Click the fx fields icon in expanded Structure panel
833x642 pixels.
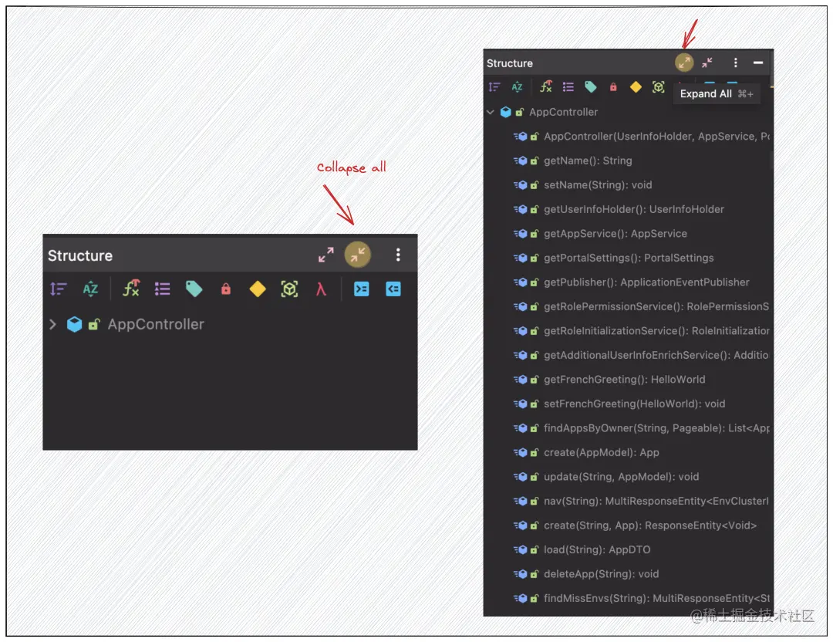click(x=546, y=86)
